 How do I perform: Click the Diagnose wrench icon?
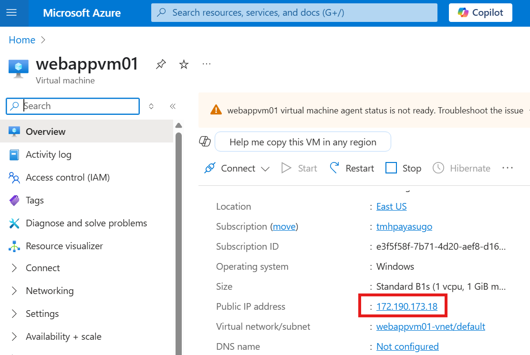[14, 223]
